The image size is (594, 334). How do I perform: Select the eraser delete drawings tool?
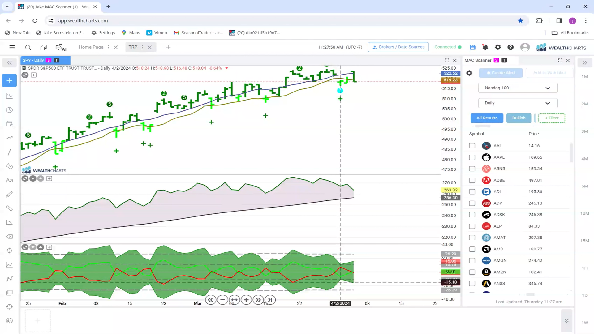[x=9, y=237]
